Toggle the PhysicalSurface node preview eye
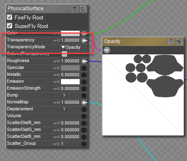187x161 pixels. [83, 9]
